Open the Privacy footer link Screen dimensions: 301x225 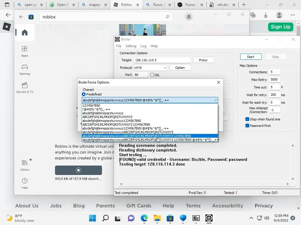(264, 206)
